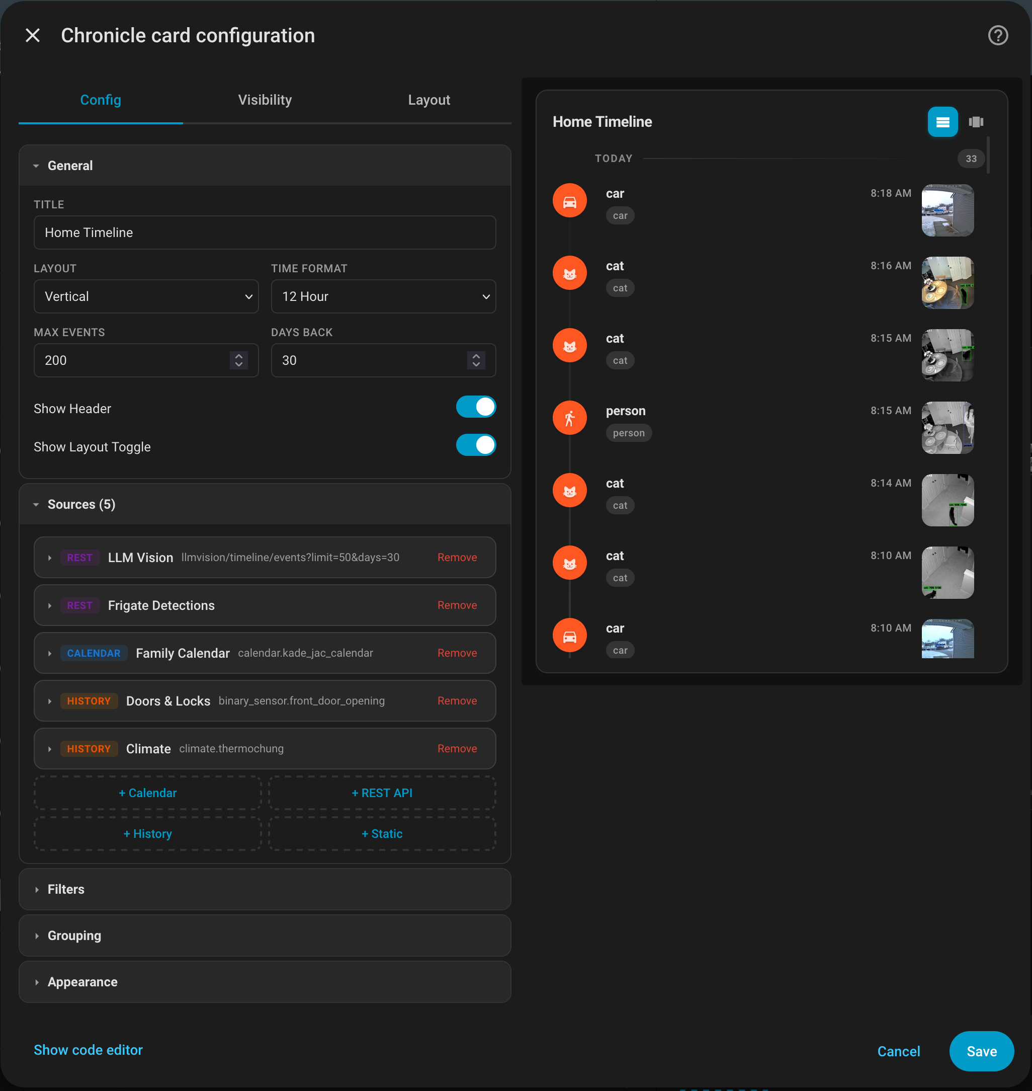Viewport: 1032px width, 1091px height.
Task: Switch to the Visibility tab
Action: (x=265, y=100)
